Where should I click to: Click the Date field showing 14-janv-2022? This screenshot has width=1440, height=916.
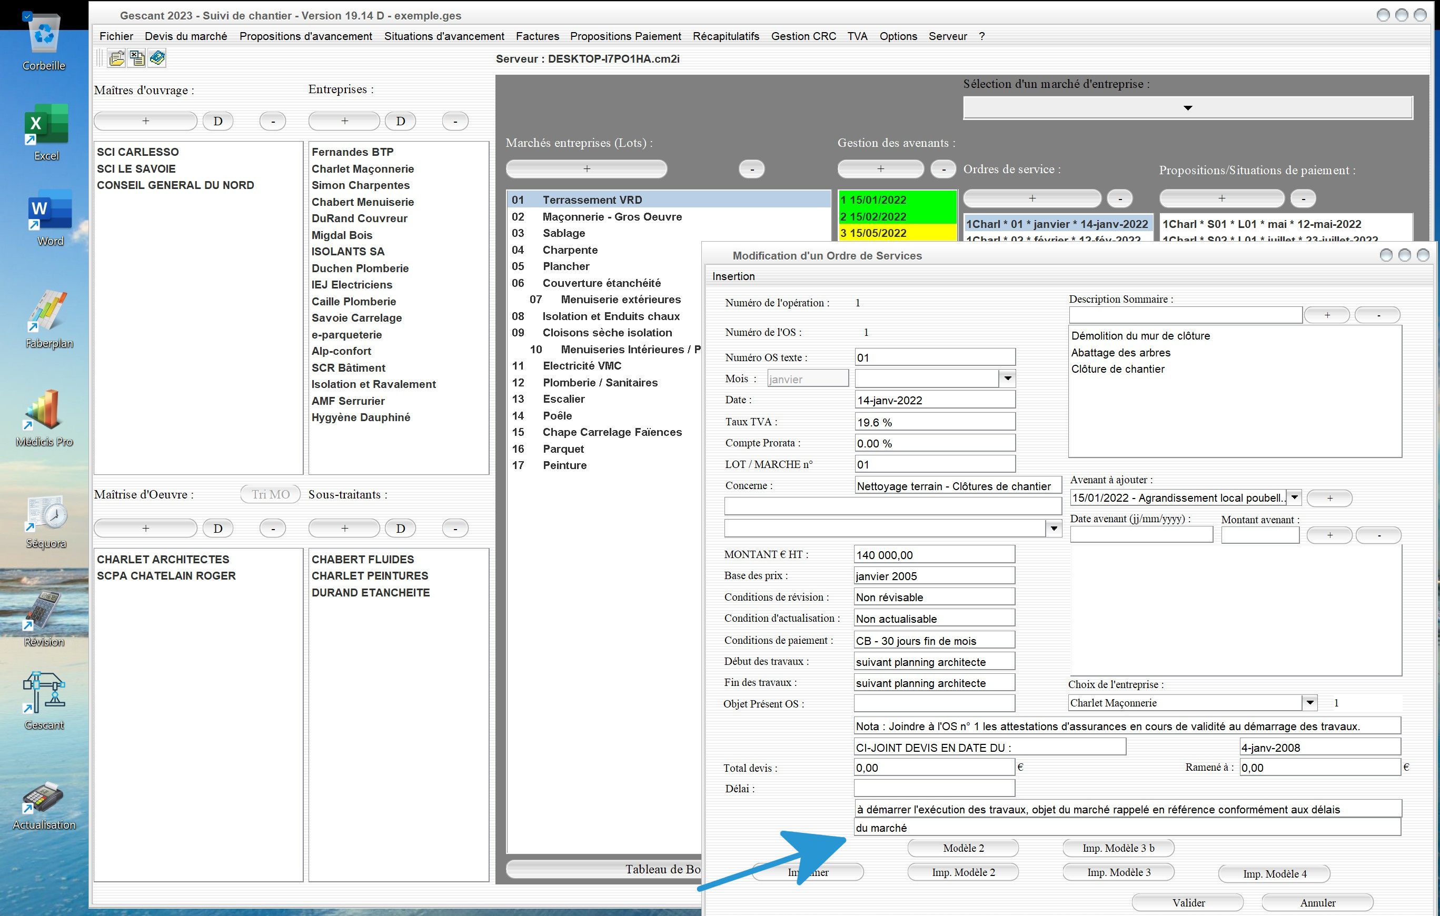pyautogui.click(x=935, y=400)
